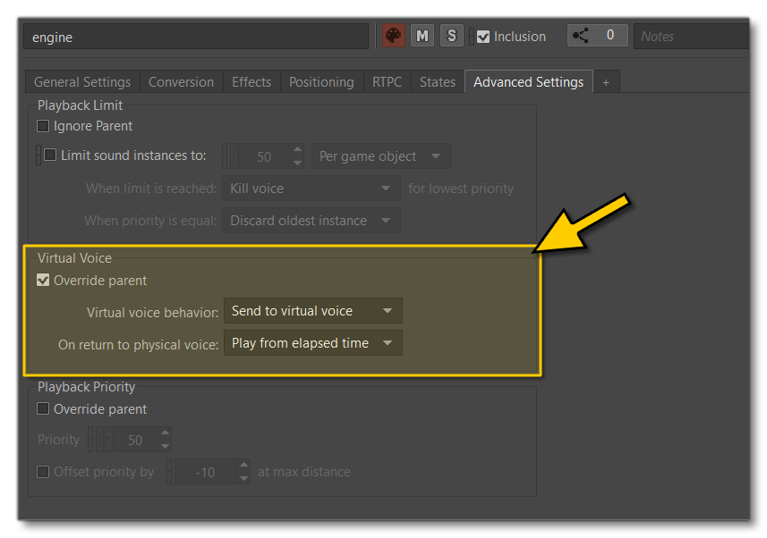
Task: Mute the engine object with M button
Action: click(x=422, y=36)
